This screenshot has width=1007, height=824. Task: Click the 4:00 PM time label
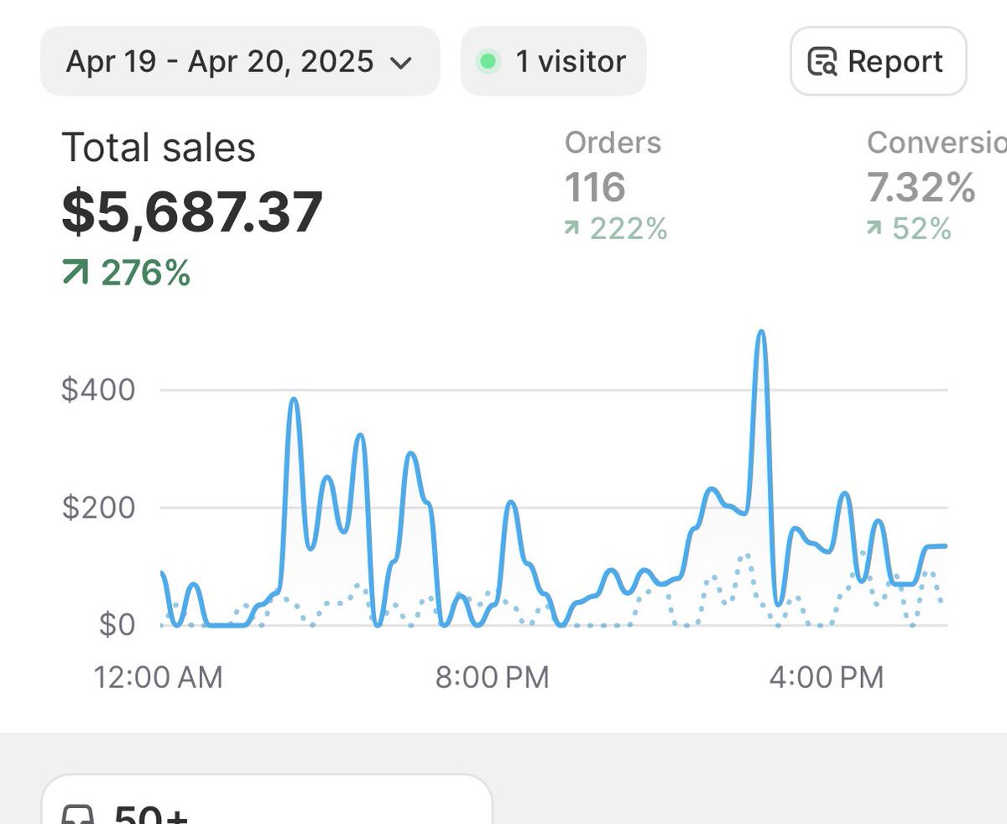827,676
